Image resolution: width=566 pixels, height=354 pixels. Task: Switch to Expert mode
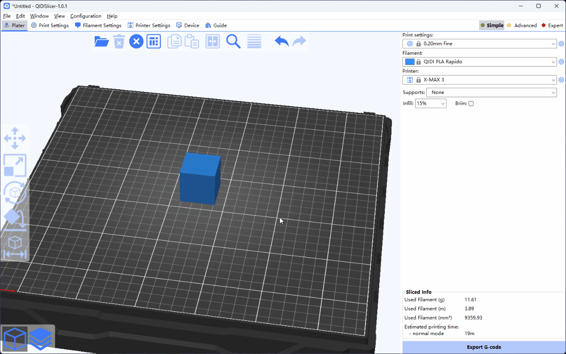[552, 25]
